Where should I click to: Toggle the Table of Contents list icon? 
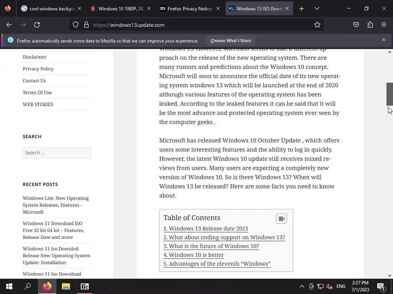281,219
